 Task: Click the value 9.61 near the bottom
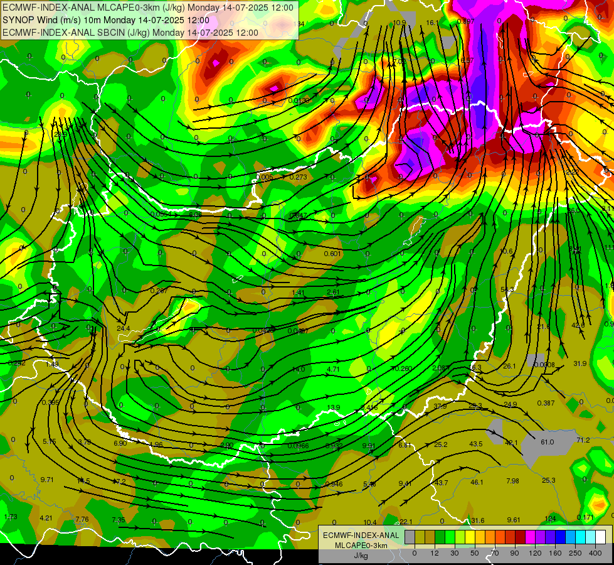[514, 520]
